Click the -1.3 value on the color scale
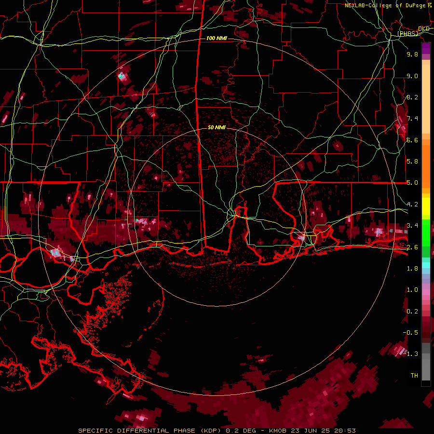 click(x=411, y=354)
